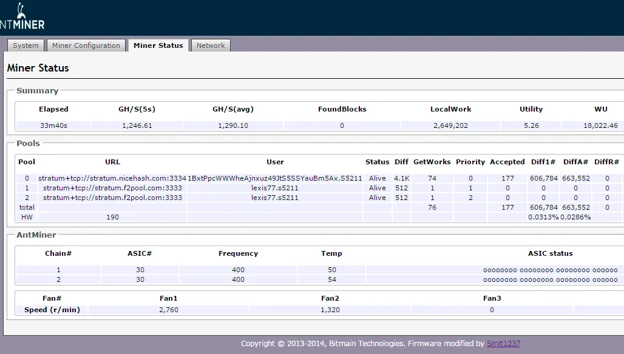
Task: Click the ASIC status string for chain 2
Action: (x=551, y=279)
